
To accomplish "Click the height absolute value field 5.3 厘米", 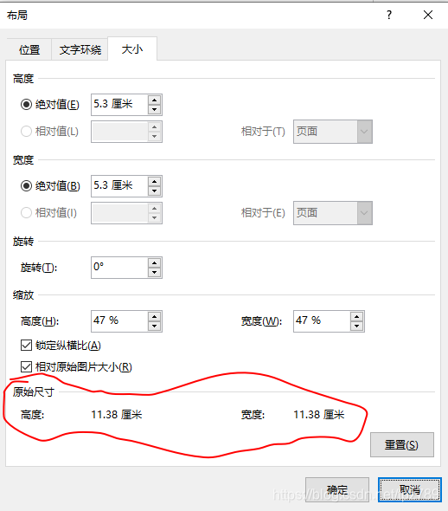I will [119, 104].
